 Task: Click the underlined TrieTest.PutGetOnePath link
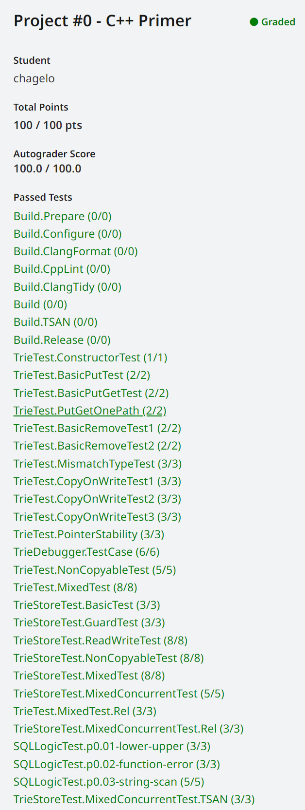(90, 411)
